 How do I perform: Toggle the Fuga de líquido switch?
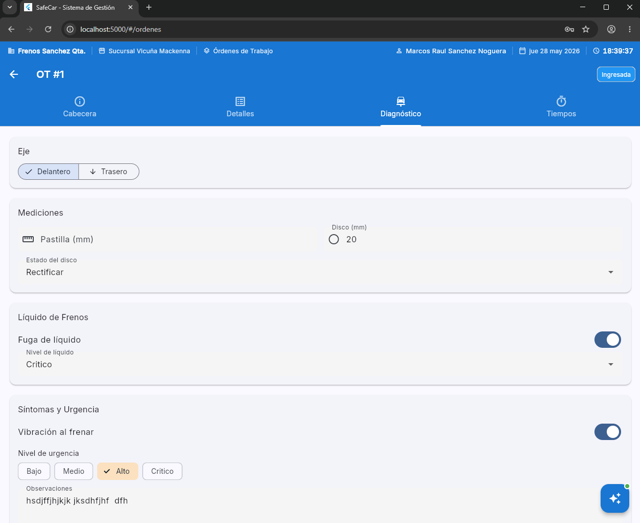click(607, 340)
